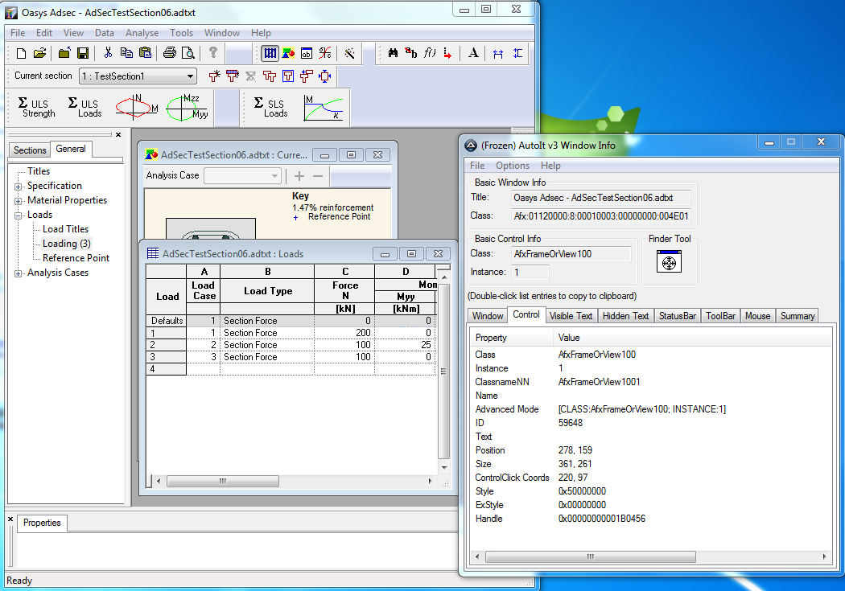The image size is (845, 591).
Task: Expand the Analysis Cases tree node
Action: (x=19, y=273)
